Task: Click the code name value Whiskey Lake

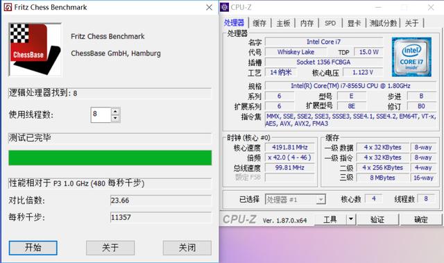Action: tap(296, 52)
